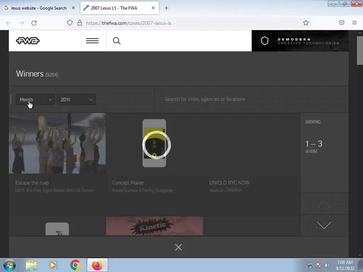Viewport: 363px width, 272px height.
Task: Click the Concept Maker credits line
Action: point(143,190)
